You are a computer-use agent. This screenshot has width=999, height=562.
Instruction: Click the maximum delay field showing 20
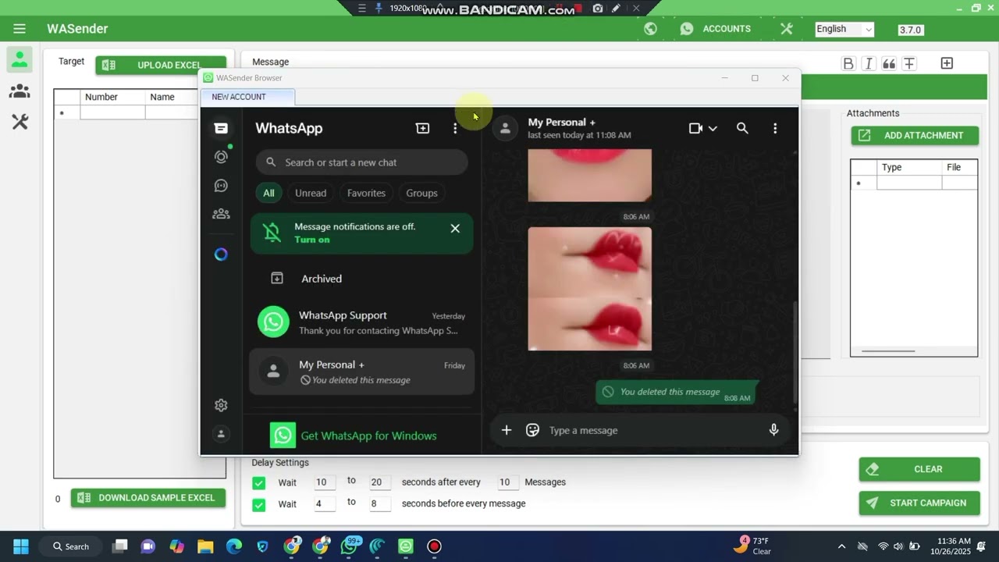coord(380,482)
